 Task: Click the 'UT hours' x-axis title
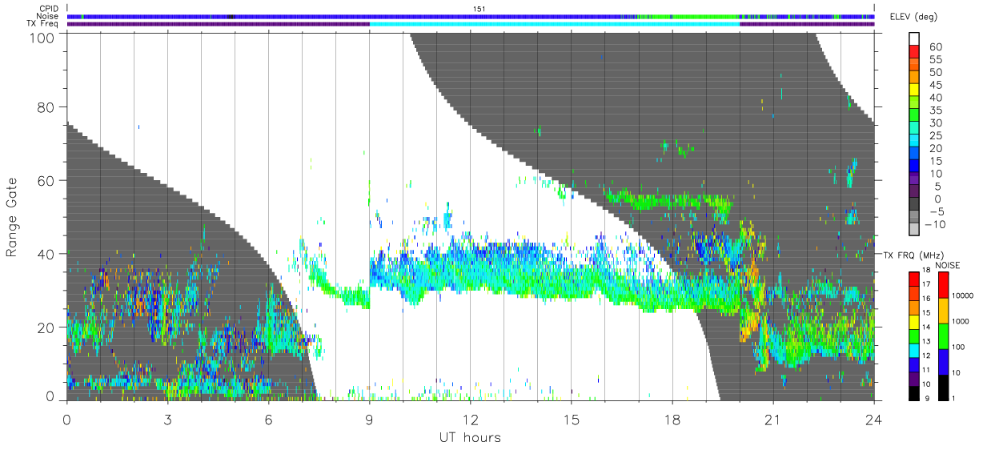[469, 437]
